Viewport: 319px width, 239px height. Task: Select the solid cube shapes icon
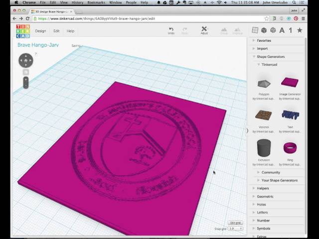click(264, 30)
